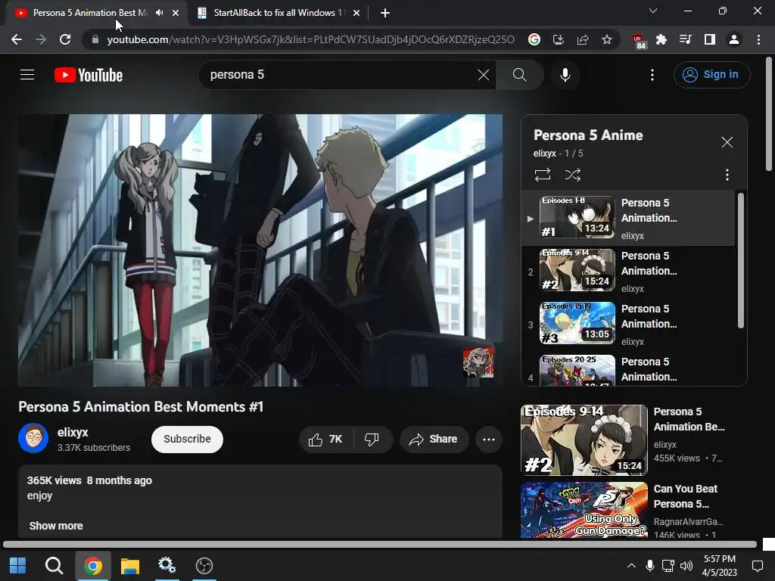Close the StartAllBack tab
775x581 pixels.
(x=356, y=13)
